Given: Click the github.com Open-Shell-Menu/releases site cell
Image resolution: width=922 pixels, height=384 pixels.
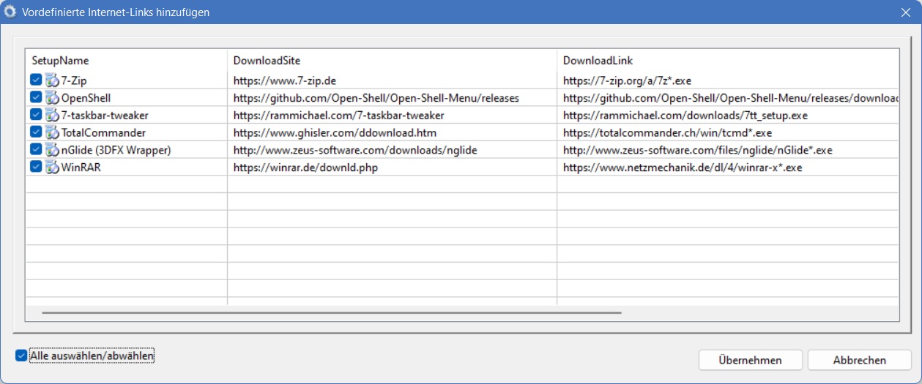Looking at the screenshot, I should tap(393, 97).
